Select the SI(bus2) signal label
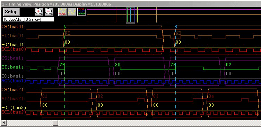Viewport: 261px width, 127px height. (x=12, y=99)
